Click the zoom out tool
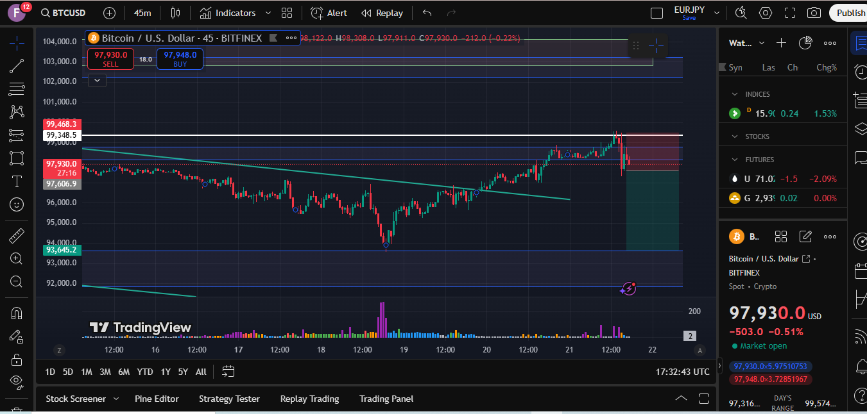Image resolution: width=867 pixels, height=414 pixels. tap(17, 282)
